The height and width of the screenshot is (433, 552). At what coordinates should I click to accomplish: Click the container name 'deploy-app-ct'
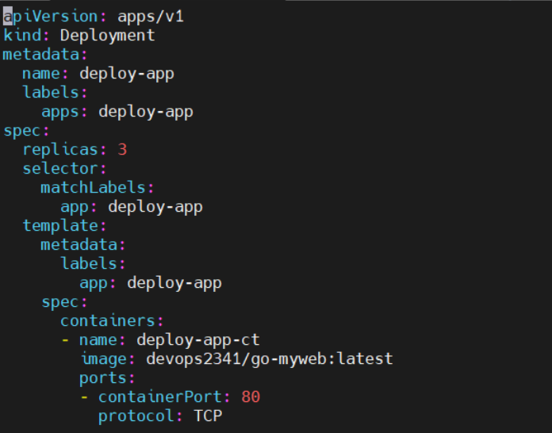197,340
